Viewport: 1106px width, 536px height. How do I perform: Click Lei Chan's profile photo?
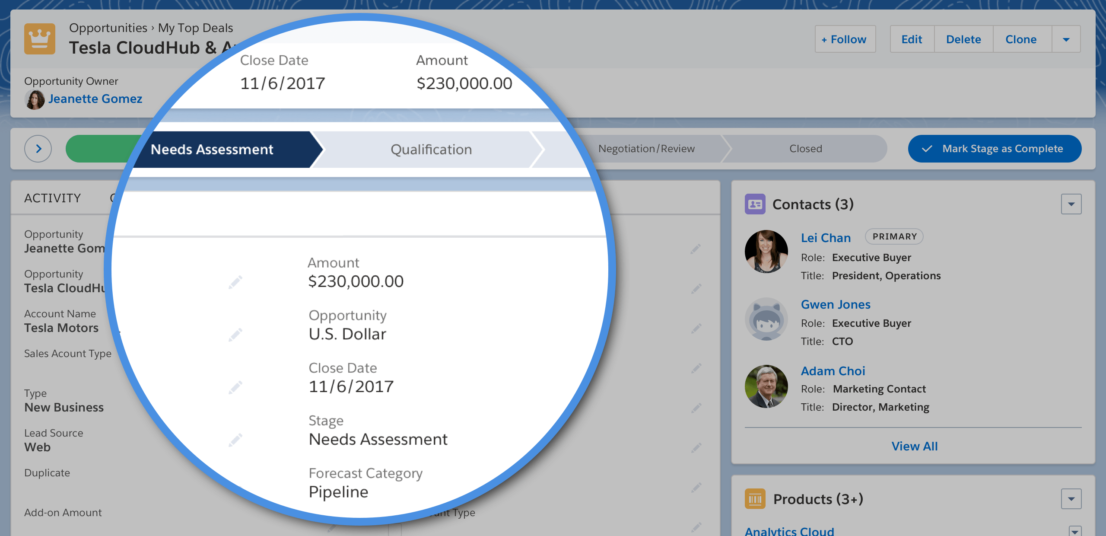point(766,251)
